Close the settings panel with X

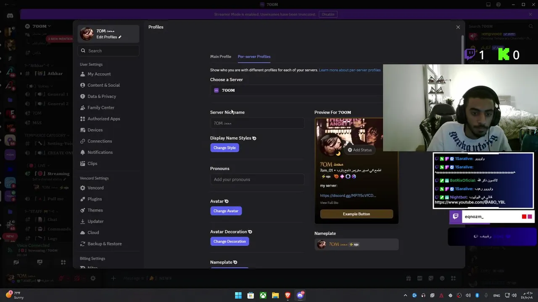(458, 27)
